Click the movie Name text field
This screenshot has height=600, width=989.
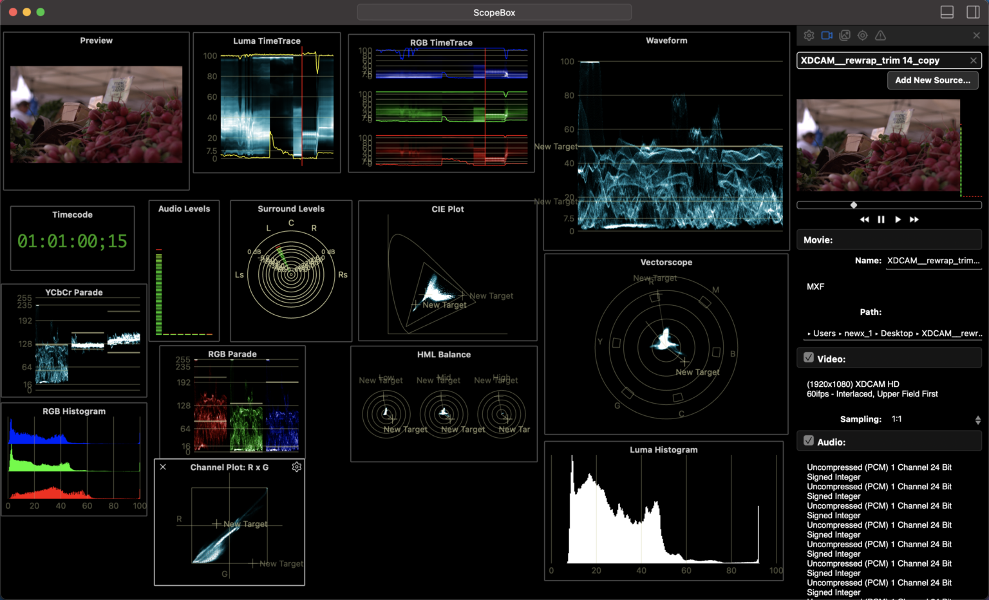(933, 261)
